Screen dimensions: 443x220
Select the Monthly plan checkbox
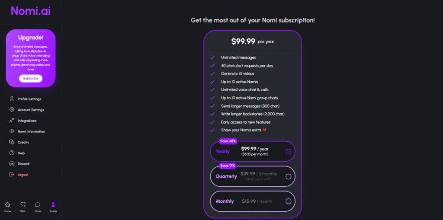click(x=288, y=201)
